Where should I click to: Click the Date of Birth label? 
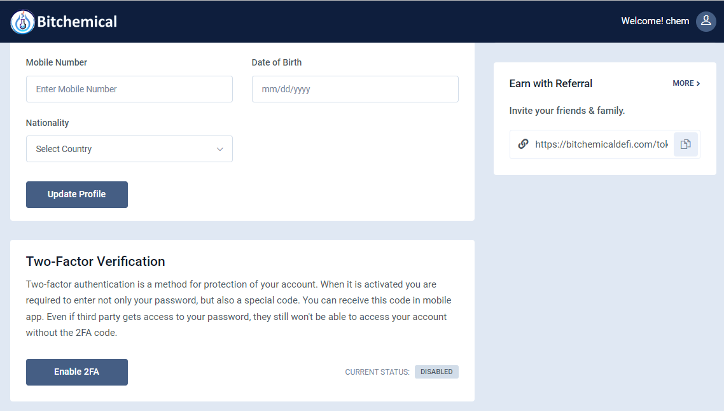277,62
